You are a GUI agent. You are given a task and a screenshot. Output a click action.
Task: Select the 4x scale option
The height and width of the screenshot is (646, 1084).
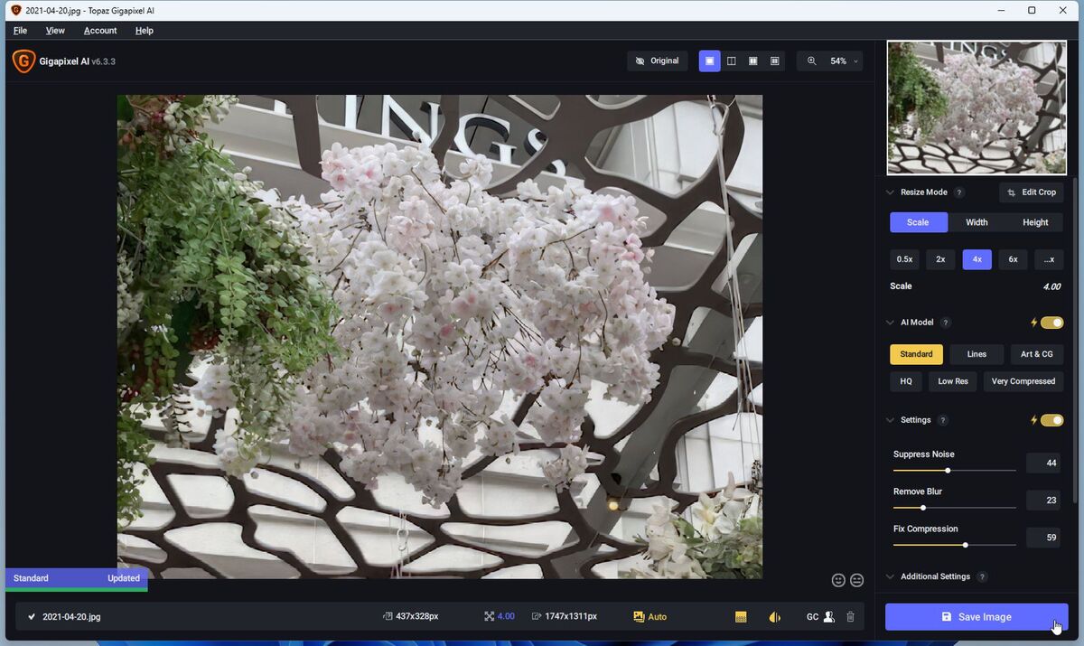click(x=977, y=259)
